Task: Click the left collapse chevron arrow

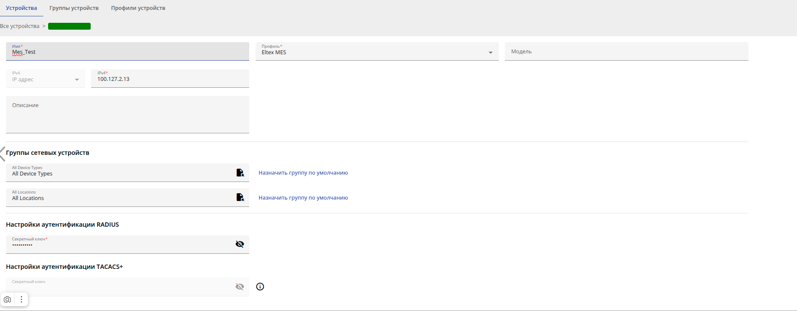Action: coord(3,154)
